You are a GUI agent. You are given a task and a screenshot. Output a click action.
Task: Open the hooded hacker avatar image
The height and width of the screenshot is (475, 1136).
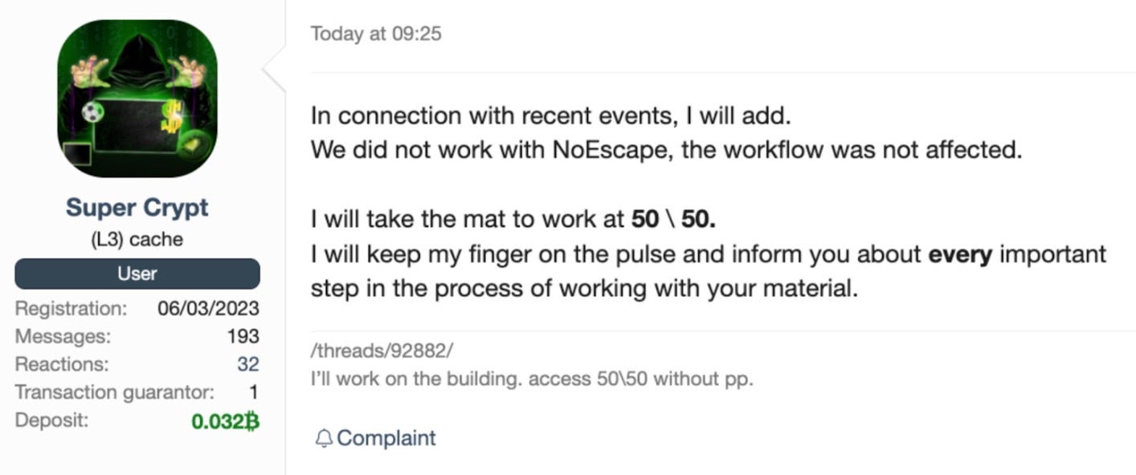137,99
